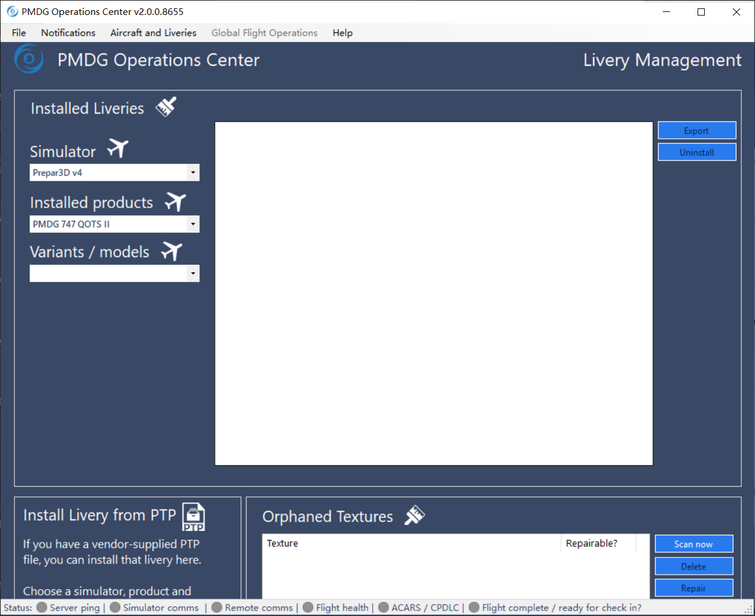The width and height of the screenshot is (755, 616).
Task: Sort by the Repairable? column header
Action: (598, 543)
